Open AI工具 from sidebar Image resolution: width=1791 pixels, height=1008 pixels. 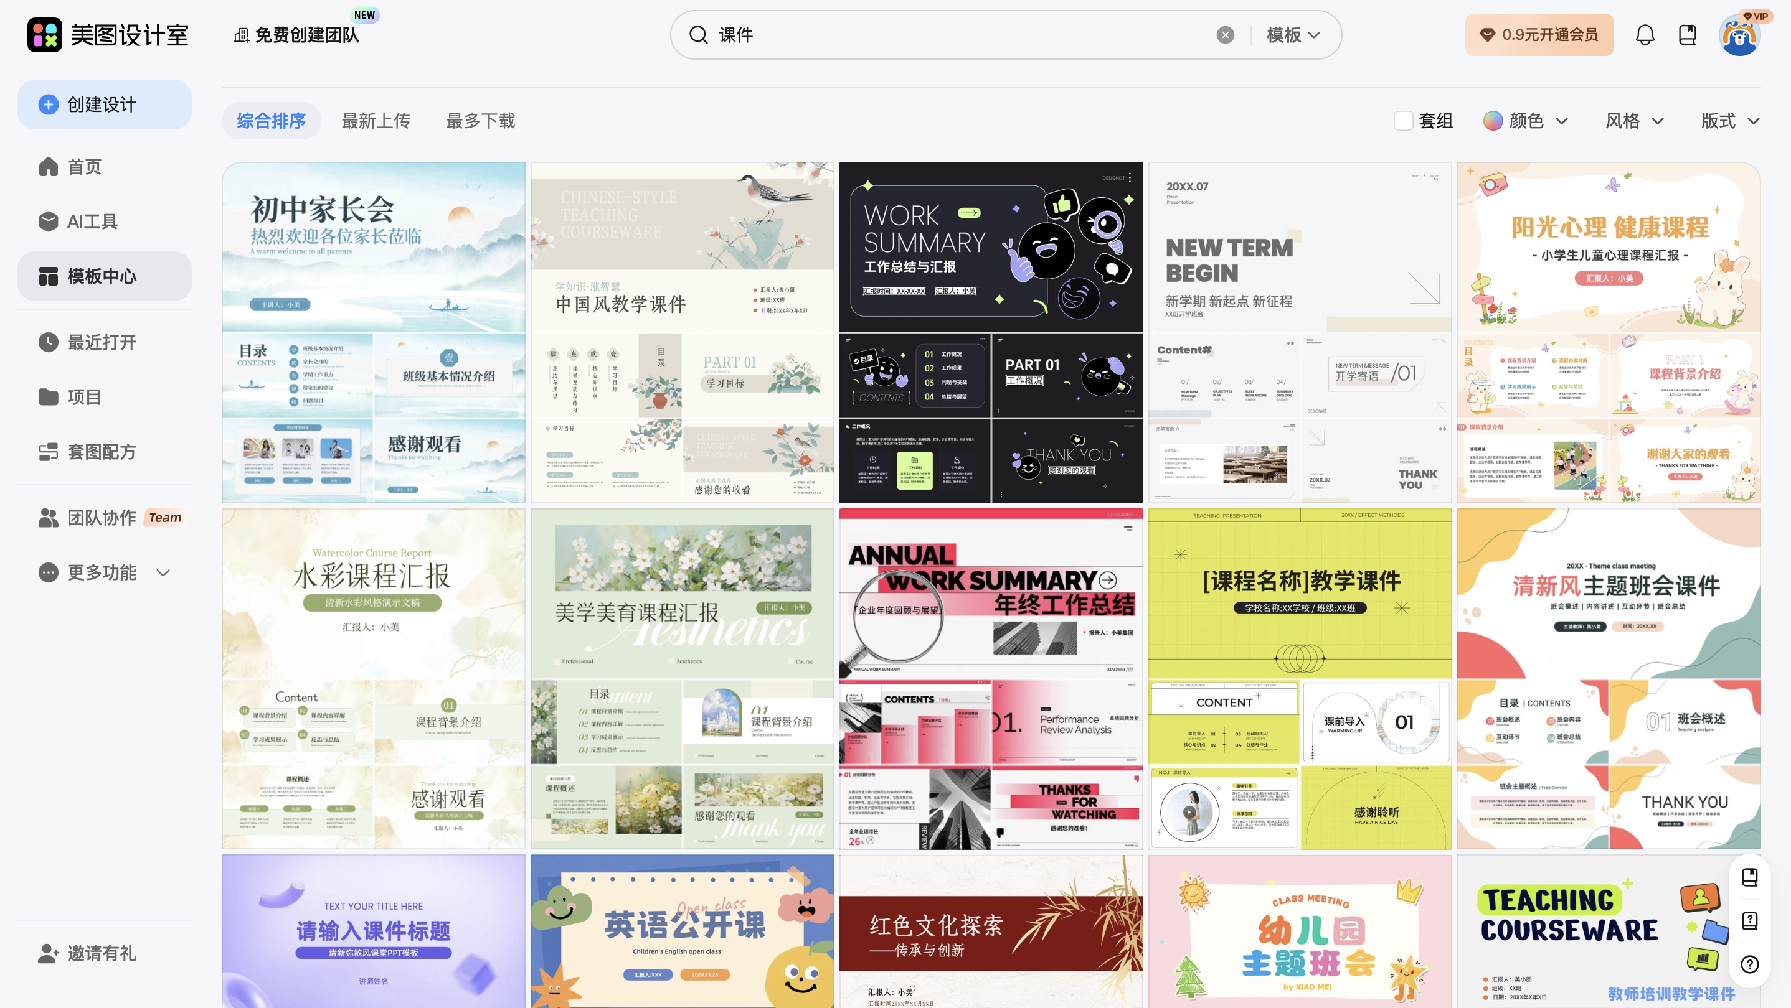(92, 222)
